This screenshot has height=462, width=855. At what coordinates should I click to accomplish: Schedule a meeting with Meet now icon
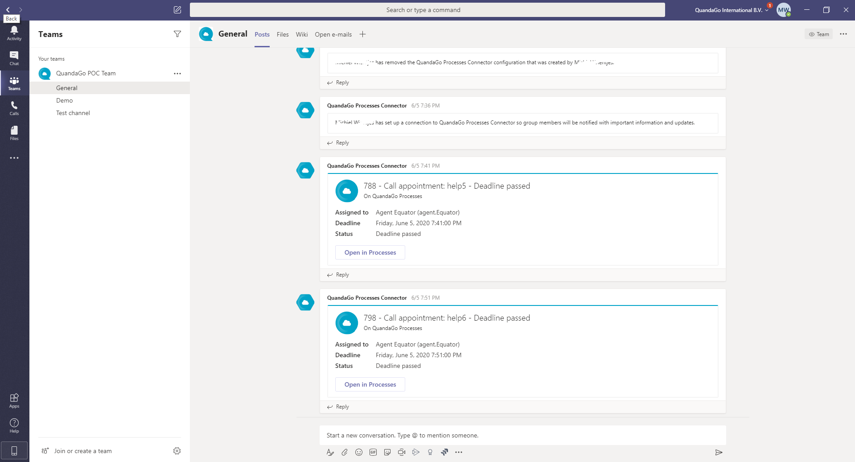pyautogui.click(x=402, y=452)
